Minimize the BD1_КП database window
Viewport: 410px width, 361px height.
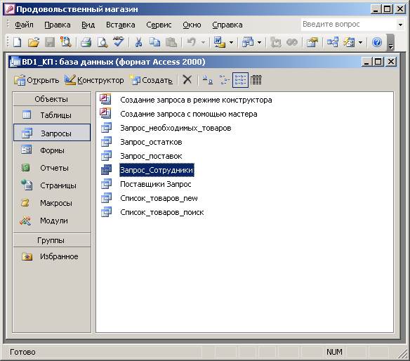pos(366,62)
